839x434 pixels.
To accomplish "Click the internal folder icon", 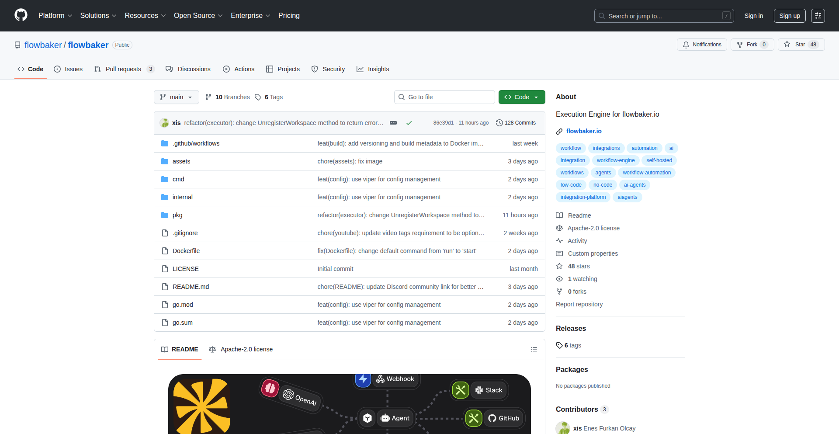I will (x=165, y=197).
